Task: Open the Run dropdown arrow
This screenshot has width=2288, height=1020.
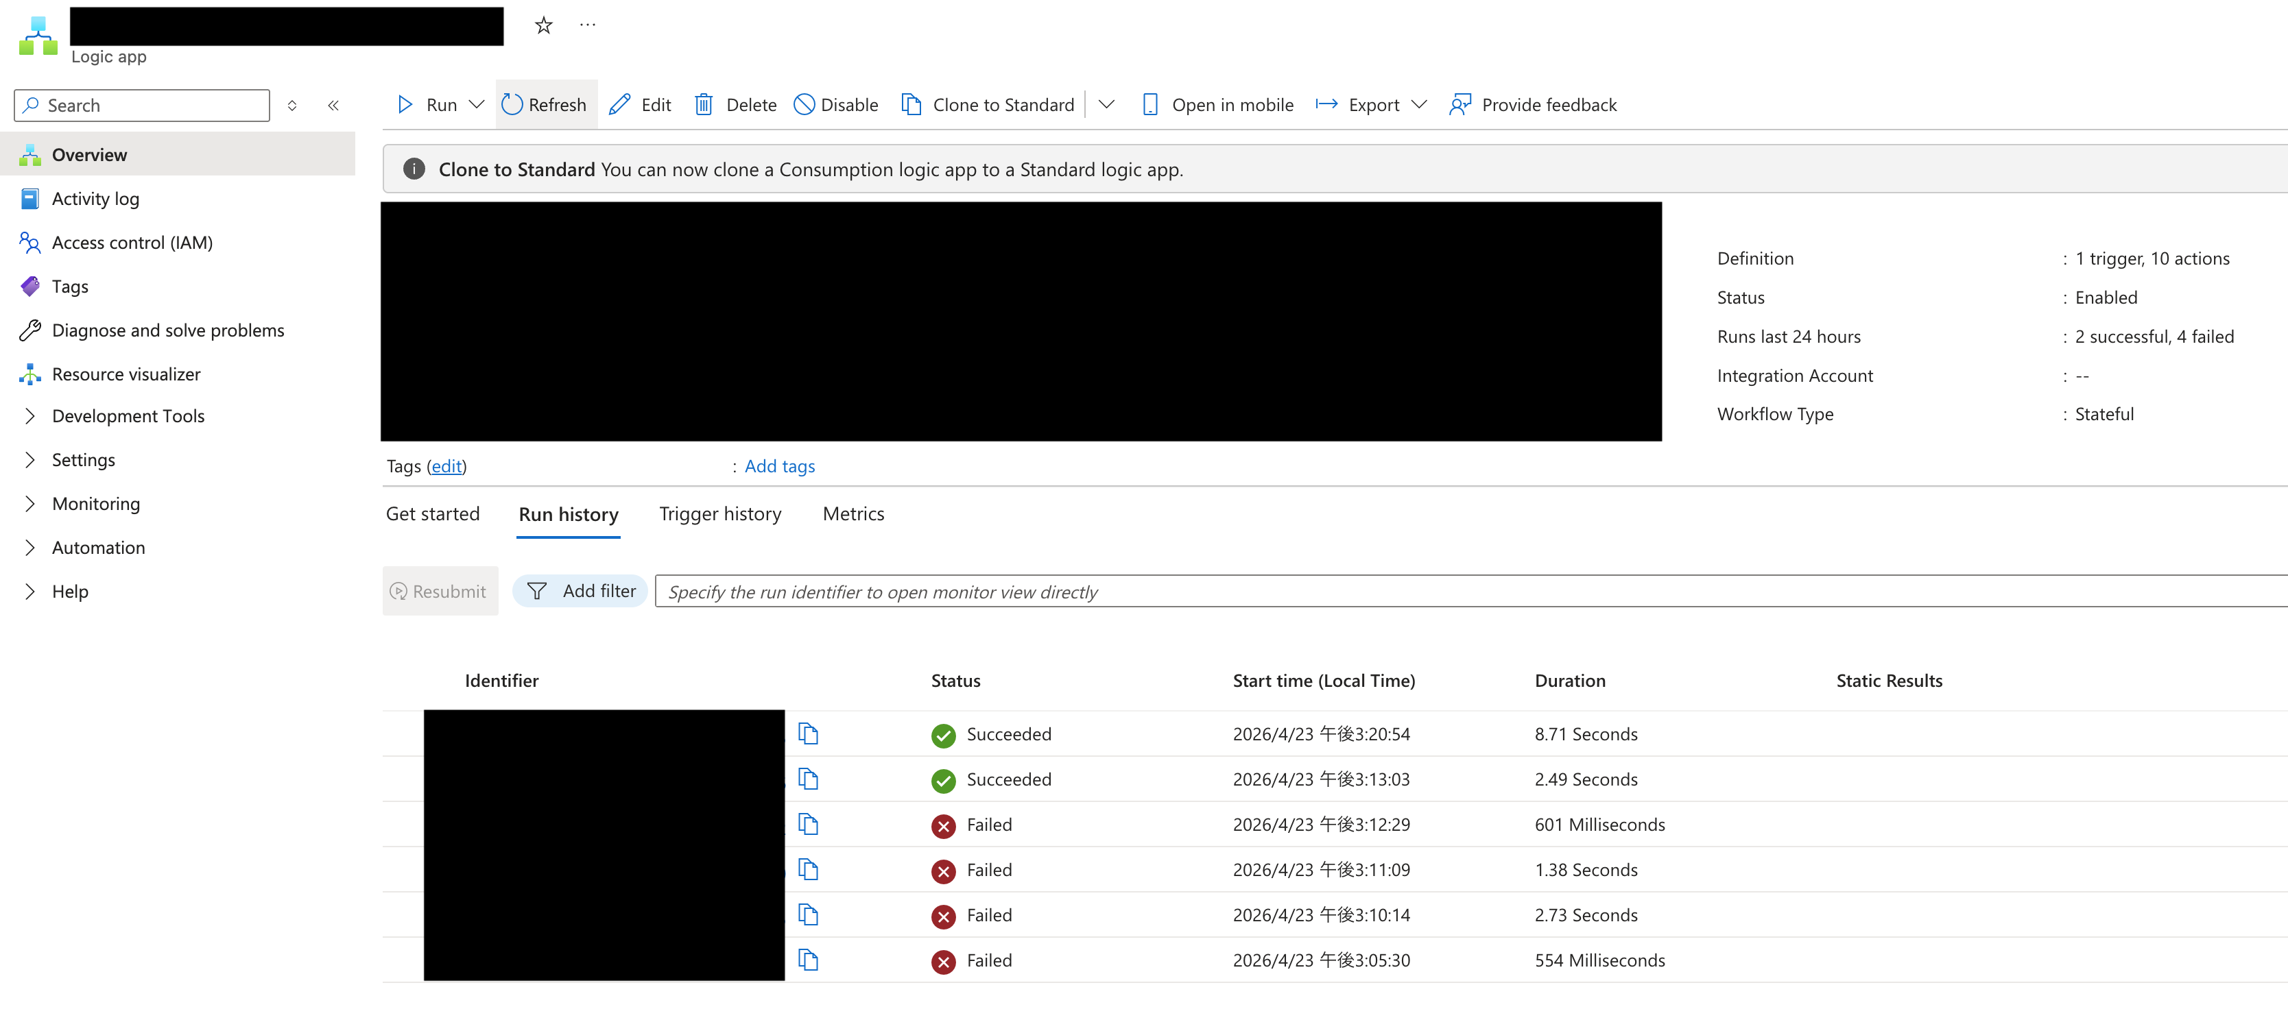Action: click(x=477, y=105)
